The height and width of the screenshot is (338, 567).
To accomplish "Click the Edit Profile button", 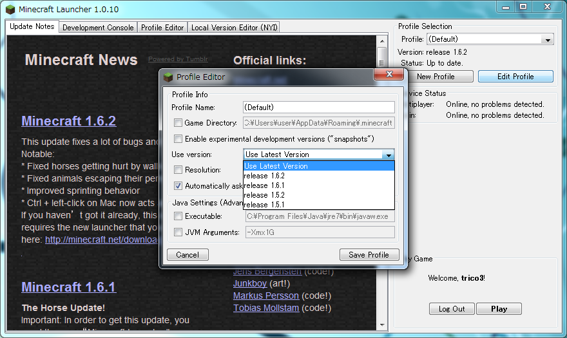I will pyautogui.click(x=515, y=76).
